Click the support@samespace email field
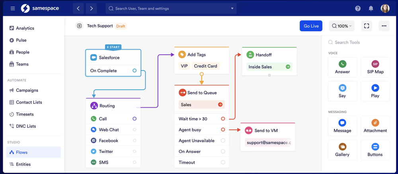 pyautogui.click(x=268, y=142)
